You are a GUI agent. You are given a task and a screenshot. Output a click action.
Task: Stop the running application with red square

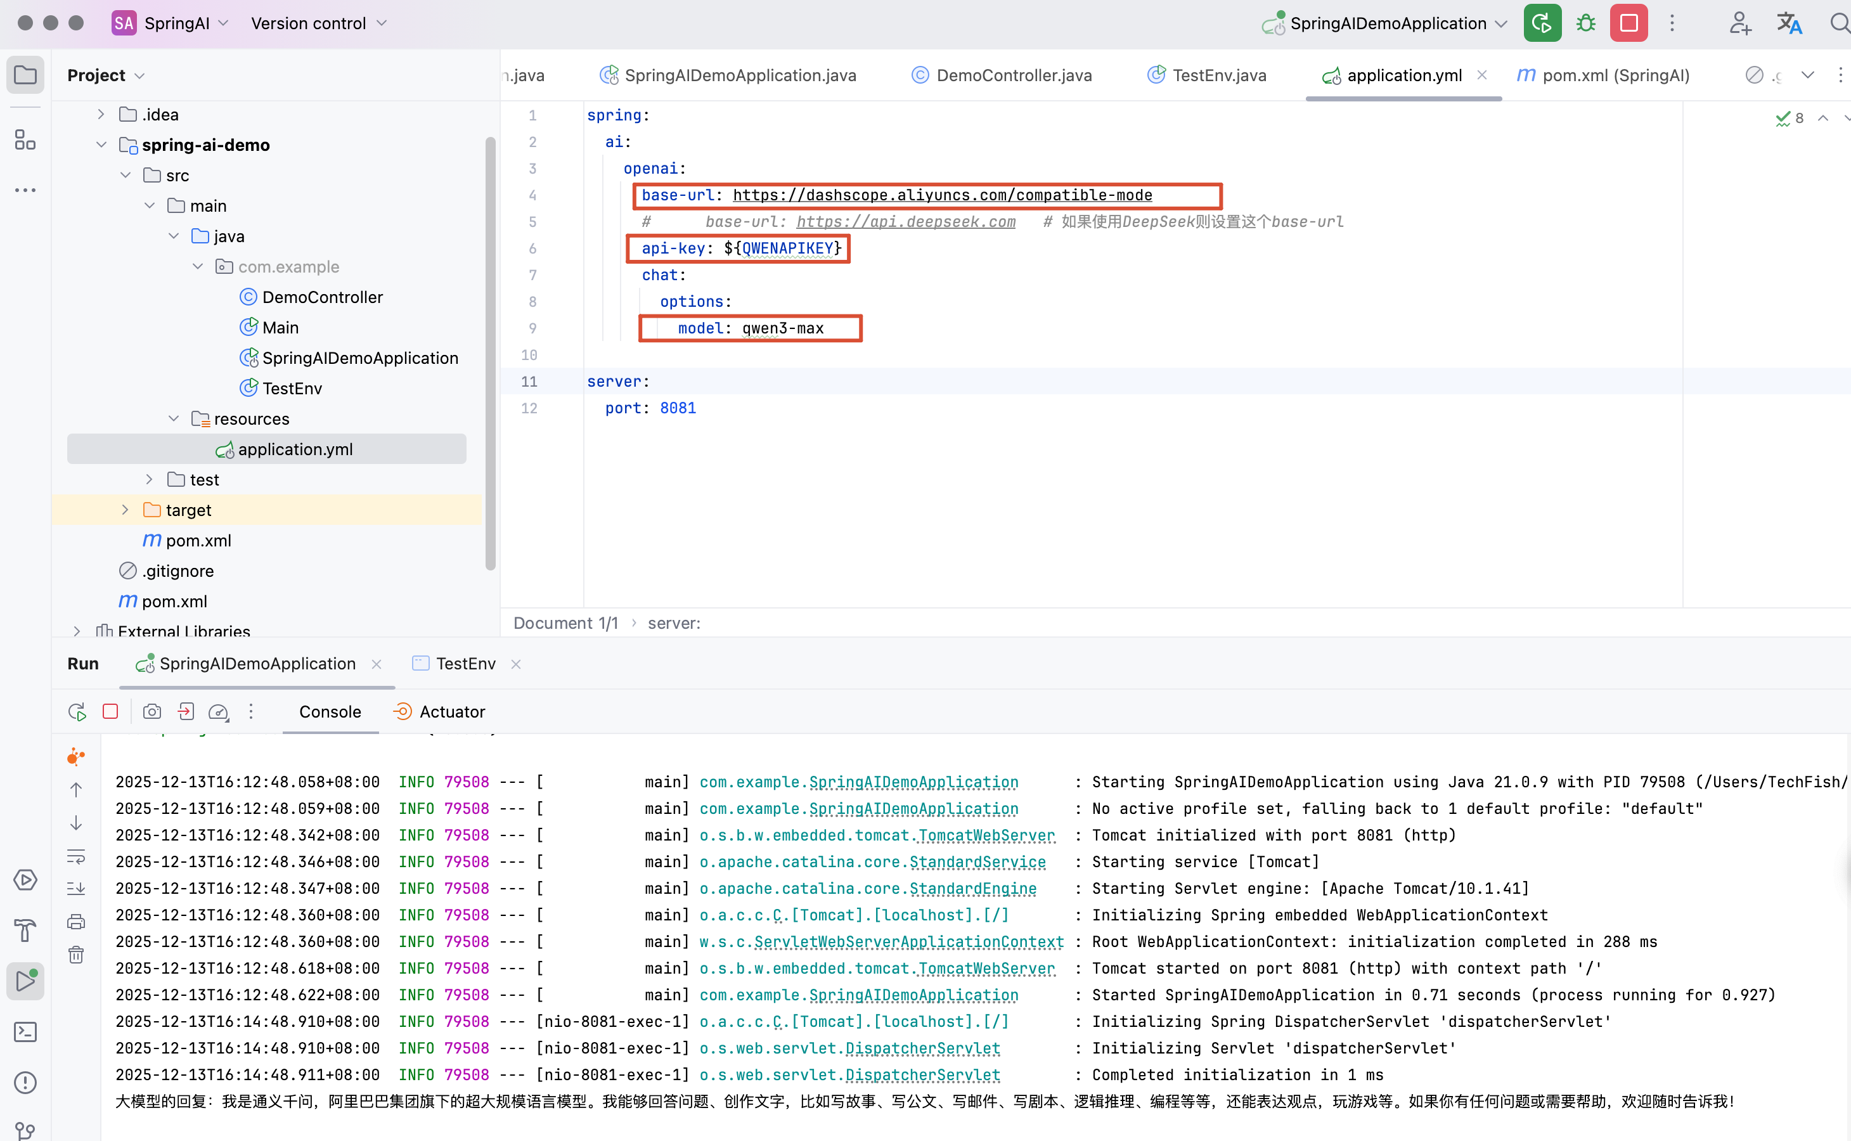coord(1628,23)
